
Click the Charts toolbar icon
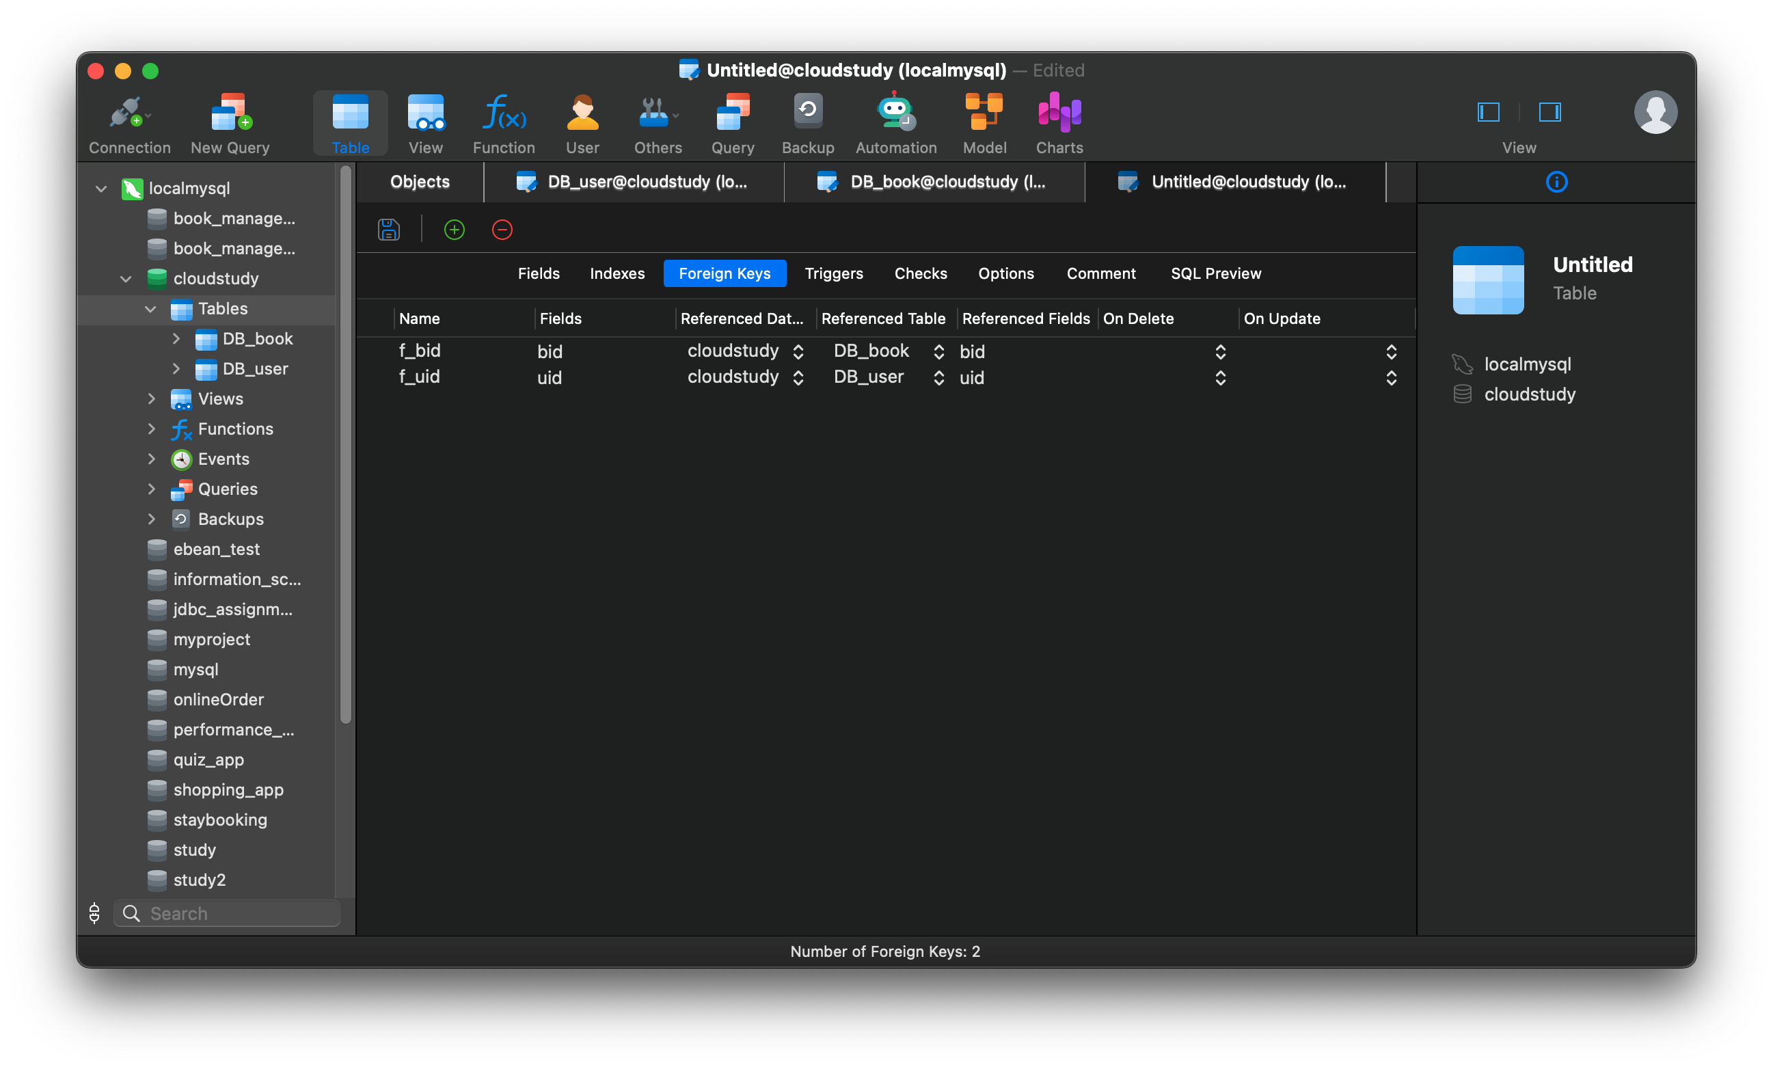pos(1059,122)
